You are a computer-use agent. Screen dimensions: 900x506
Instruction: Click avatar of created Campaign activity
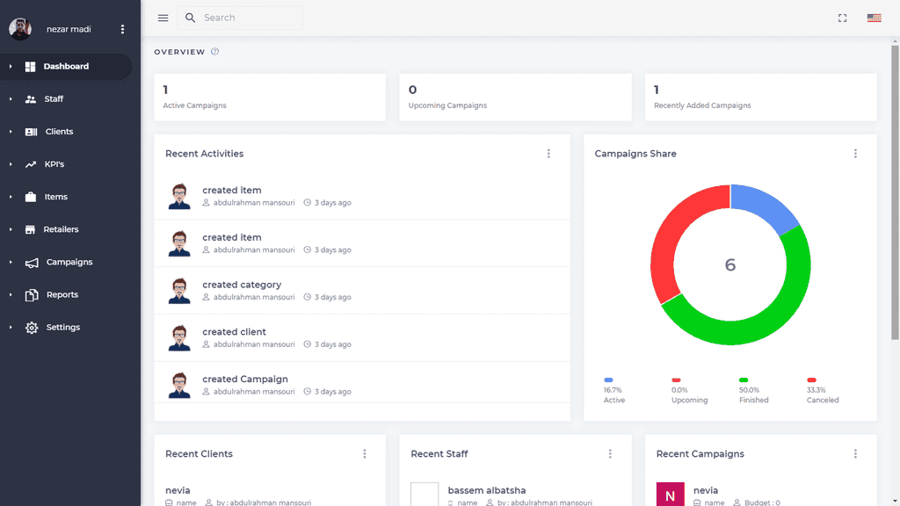pyautogui.click(x=179, y=385)
